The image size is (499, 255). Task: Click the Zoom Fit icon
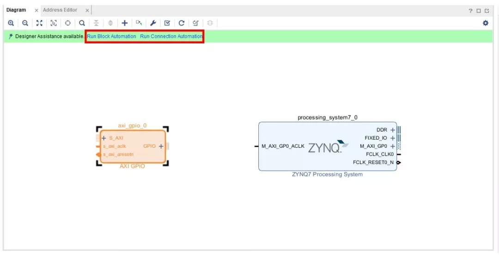39,23
